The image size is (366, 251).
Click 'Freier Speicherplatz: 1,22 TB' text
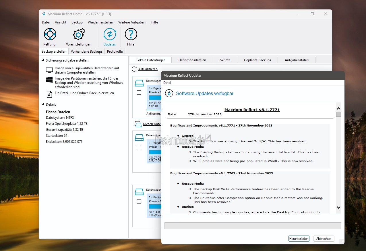point(67,124)
